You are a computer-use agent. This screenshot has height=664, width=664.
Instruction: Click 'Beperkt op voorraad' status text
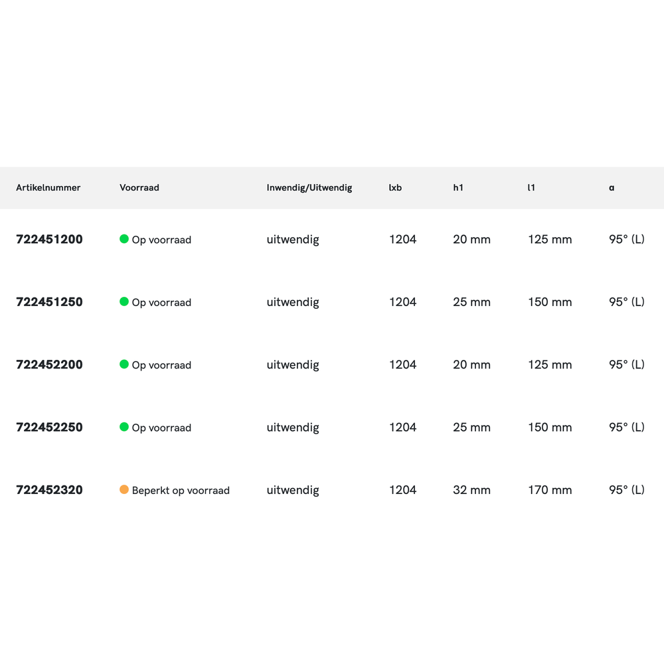[181, 491]
